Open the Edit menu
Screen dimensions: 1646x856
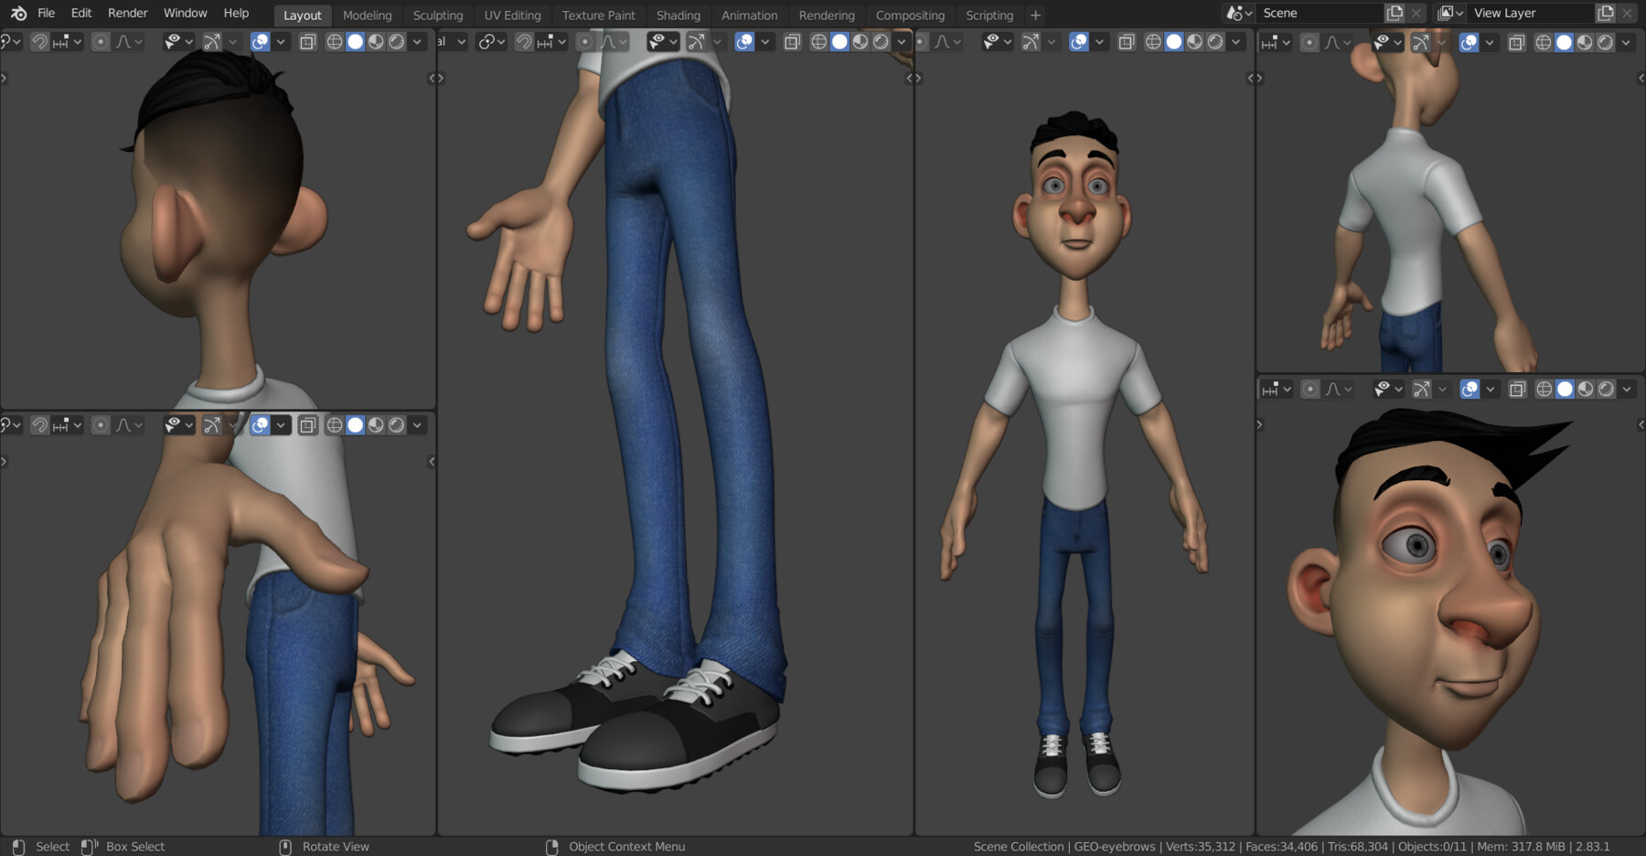coord(81,14)
